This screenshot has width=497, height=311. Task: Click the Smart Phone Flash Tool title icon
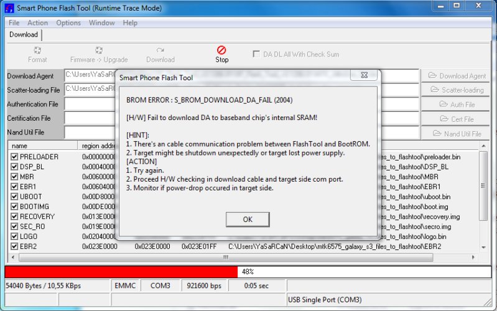9,8
